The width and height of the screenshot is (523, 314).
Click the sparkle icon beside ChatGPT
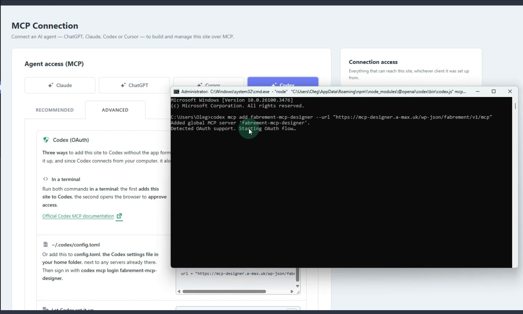[x=123, y=85]
